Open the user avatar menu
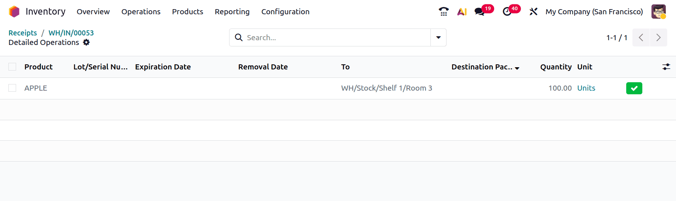Image resolution: width=676 pixels, height=201 pixels. pyautogui.click(x=658, y=12)
